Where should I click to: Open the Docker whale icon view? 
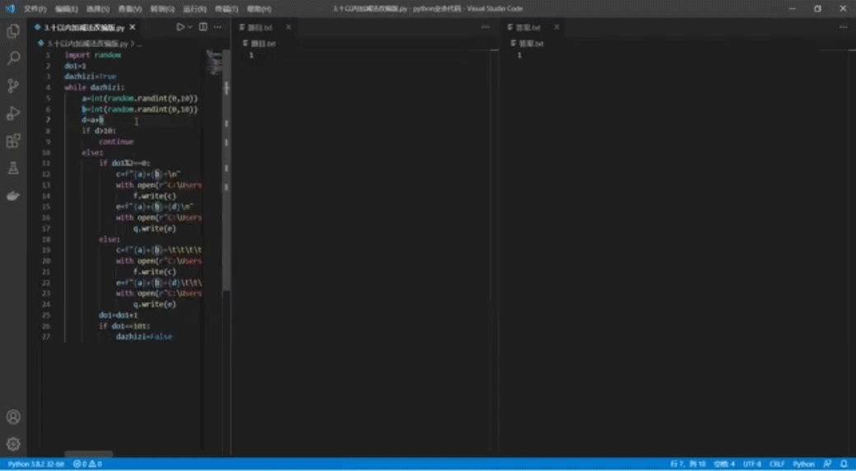[x=13, y=196]
